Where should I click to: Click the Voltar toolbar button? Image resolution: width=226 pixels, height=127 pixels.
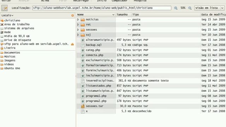tap(6, 1)
